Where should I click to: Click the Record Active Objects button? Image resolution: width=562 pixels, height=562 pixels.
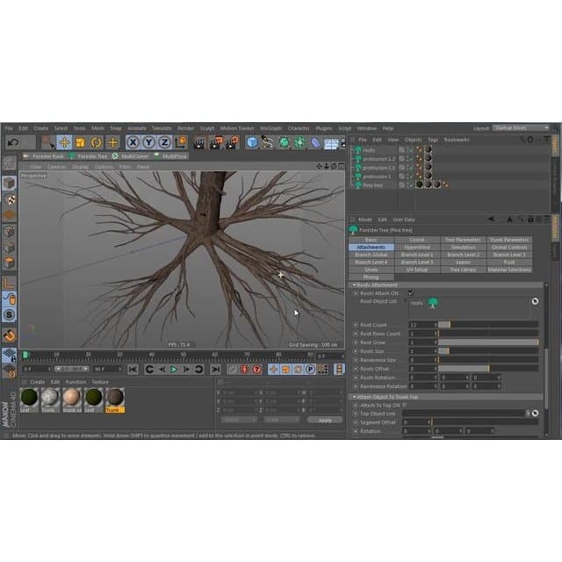click(x=232, y=369)
